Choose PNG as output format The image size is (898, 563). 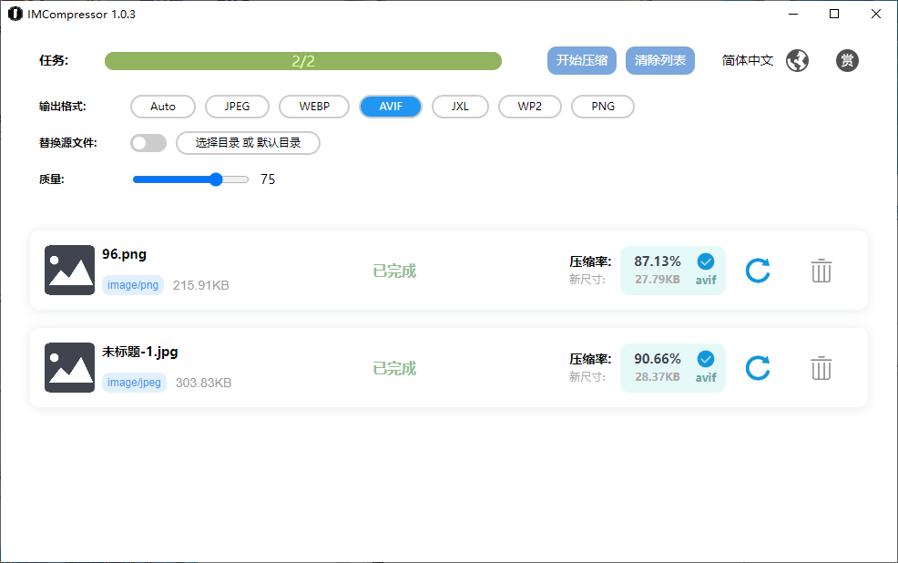602,106
